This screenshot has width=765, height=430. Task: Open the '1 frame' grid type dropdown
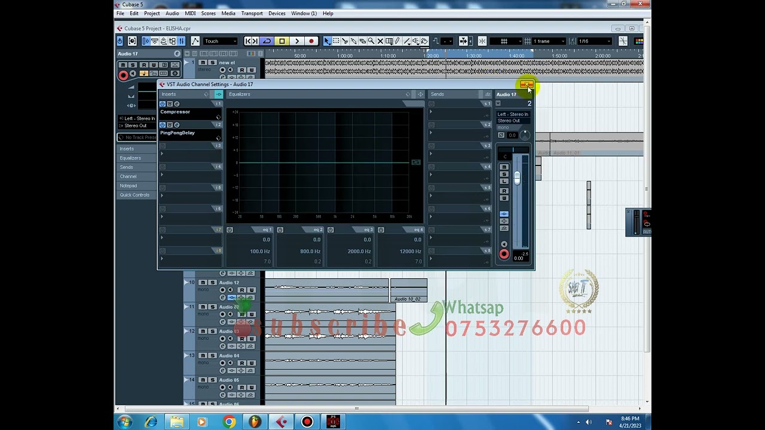point(549,41)
